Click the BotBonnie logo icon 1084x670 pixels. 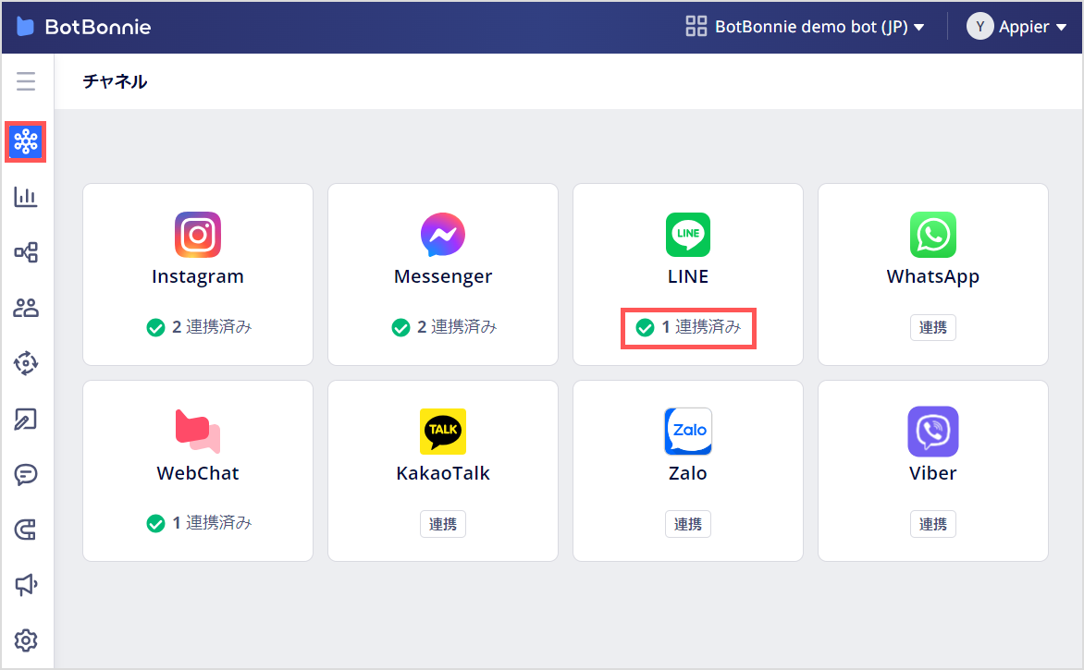coord(25,27)
